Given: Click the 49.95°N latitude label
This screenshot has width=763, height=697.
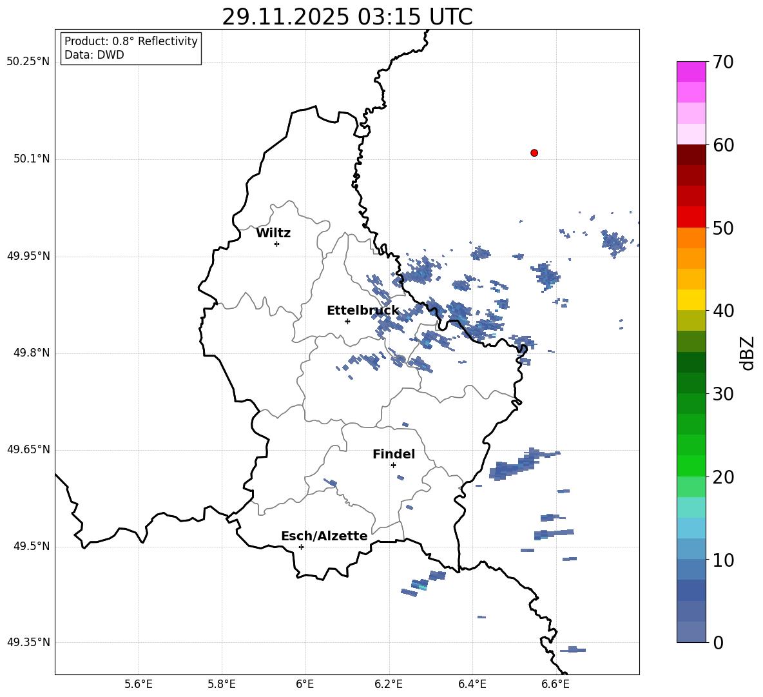Looking at the screenshot, I should coord(28,256).
